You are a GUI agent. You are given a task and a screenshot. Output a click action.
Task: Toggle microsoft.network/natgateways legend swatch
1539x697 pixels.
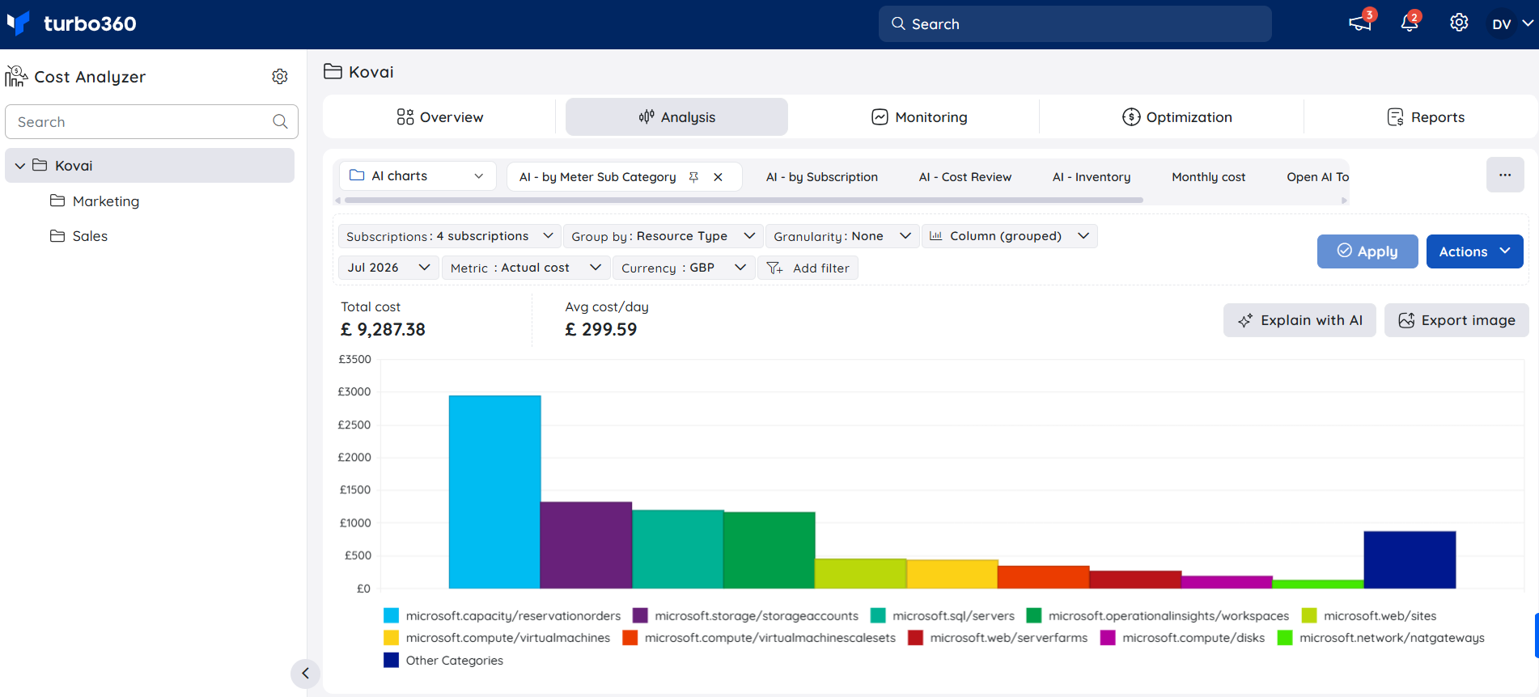(1285, 638)
